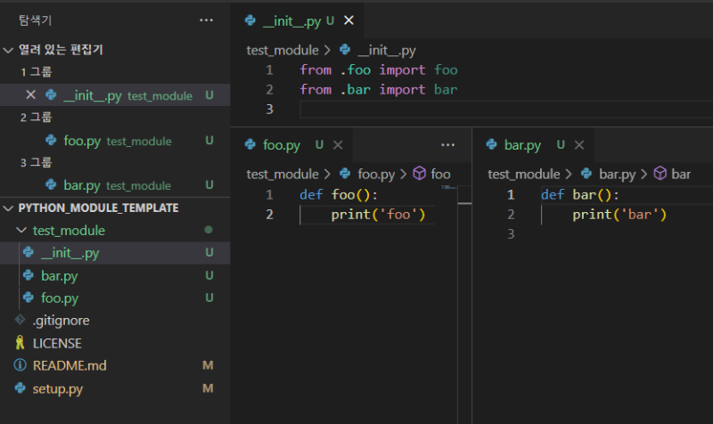Open setup.py from file tree

point(57,388)
